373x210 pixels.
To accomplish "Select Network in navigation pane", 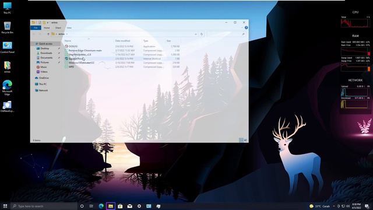I will pos(43,90).
